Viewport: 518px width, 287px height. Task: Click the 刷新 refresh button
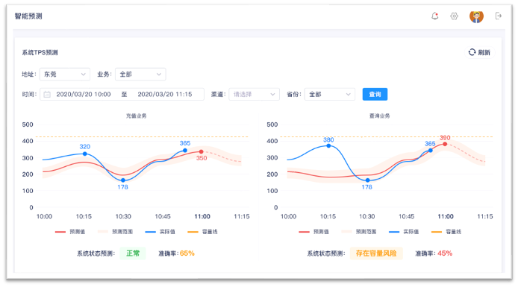point(480,52)
